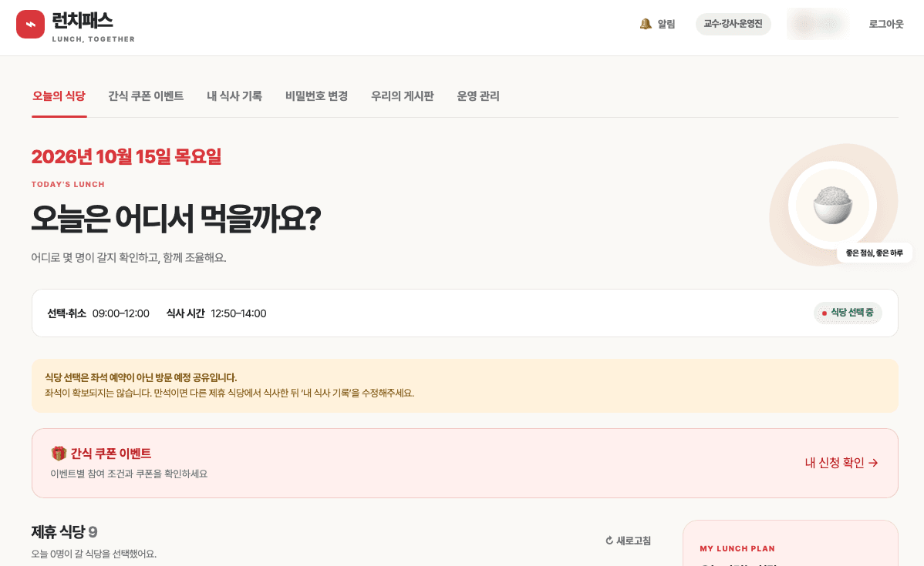
Task: Click the 런치패스 brand title
Action: point(83,21)
